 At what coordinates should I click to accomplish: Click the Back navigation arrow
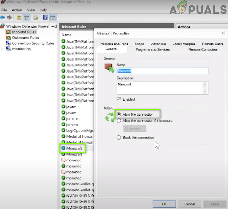[4, 18]
